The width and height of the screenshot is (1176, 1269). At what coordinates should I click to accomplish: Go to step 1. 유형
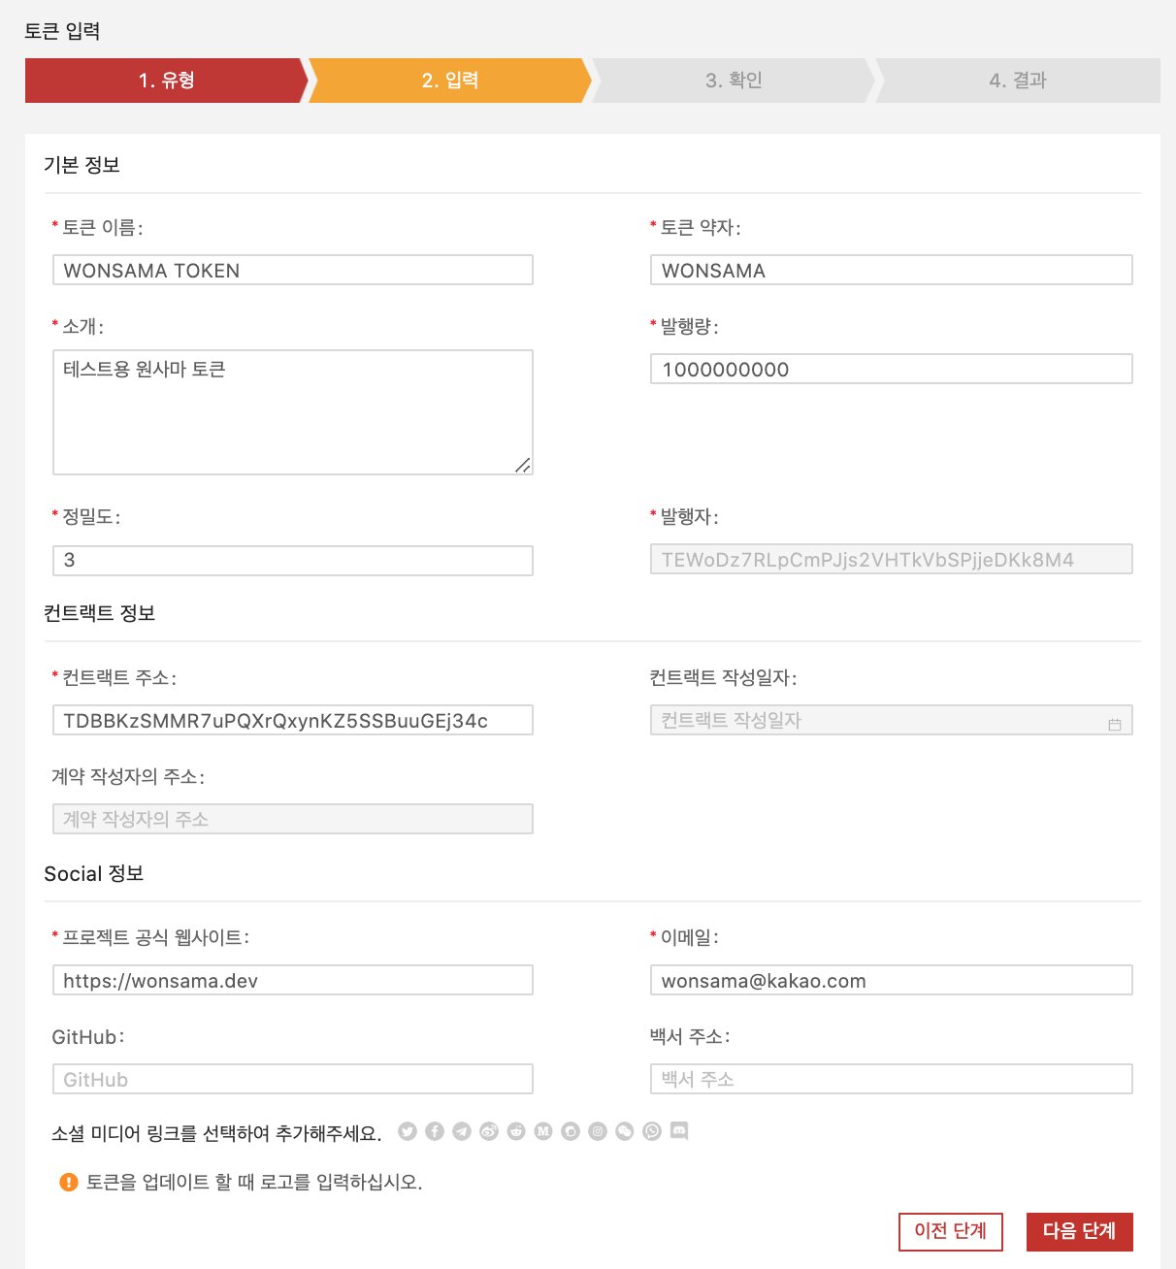[x=166, y=81]
